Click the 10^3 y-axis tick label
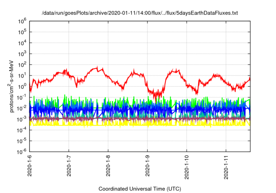Image resolution: width=276 pixels, height=193 pixels. click(x=22, y=54)
